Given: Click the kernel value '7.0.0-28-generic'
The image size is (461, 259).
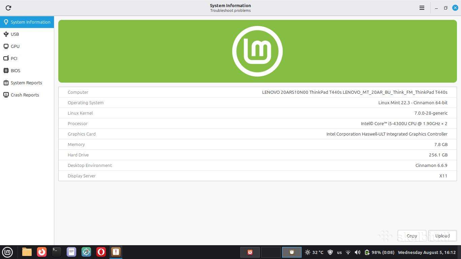Looking at the screenshot, I should click(x=431, y=113).
